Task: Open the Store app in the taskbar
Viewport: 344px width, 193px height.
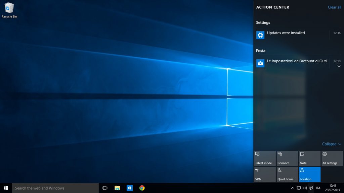Action: 130,188
